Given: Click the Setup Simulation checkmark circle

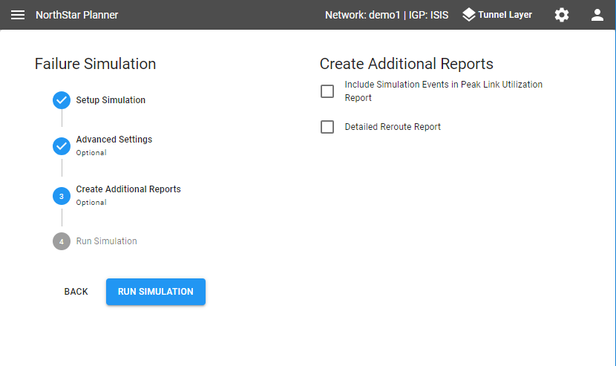Looking at the screenshot, I should (x=62, y=100).
